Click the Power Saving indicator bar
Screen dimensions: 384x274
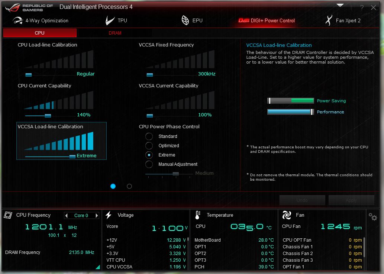[x=291, y=101]
